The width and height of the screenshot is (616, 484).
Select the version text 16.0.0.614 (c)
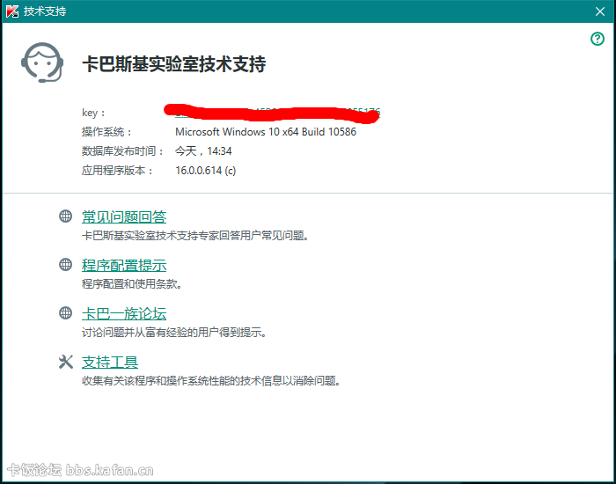[205, 171]
